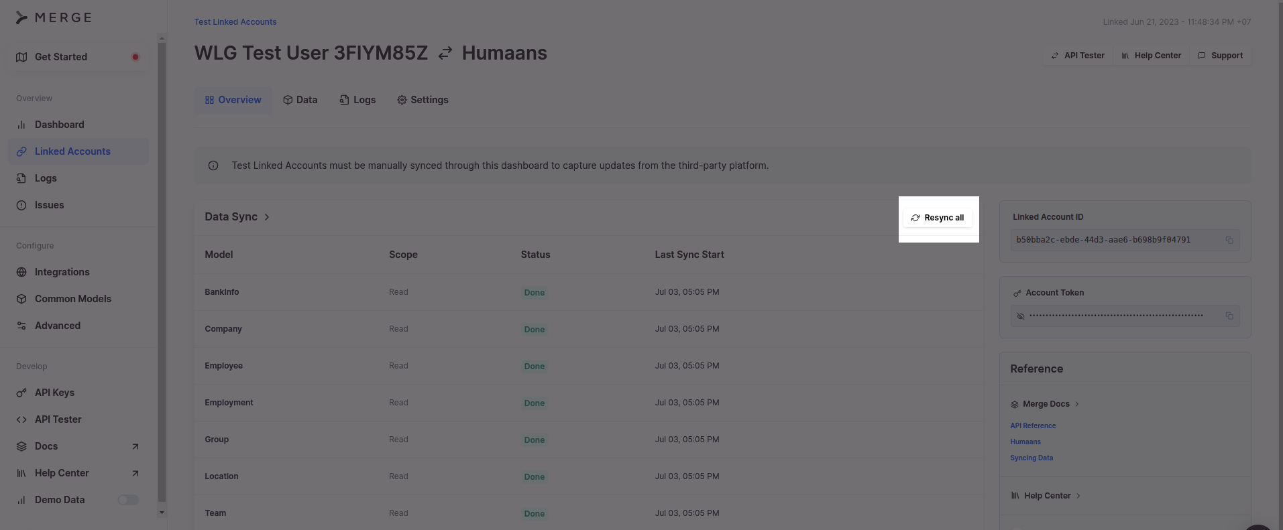Click Done status of BankInfo row

coord(535,293)
